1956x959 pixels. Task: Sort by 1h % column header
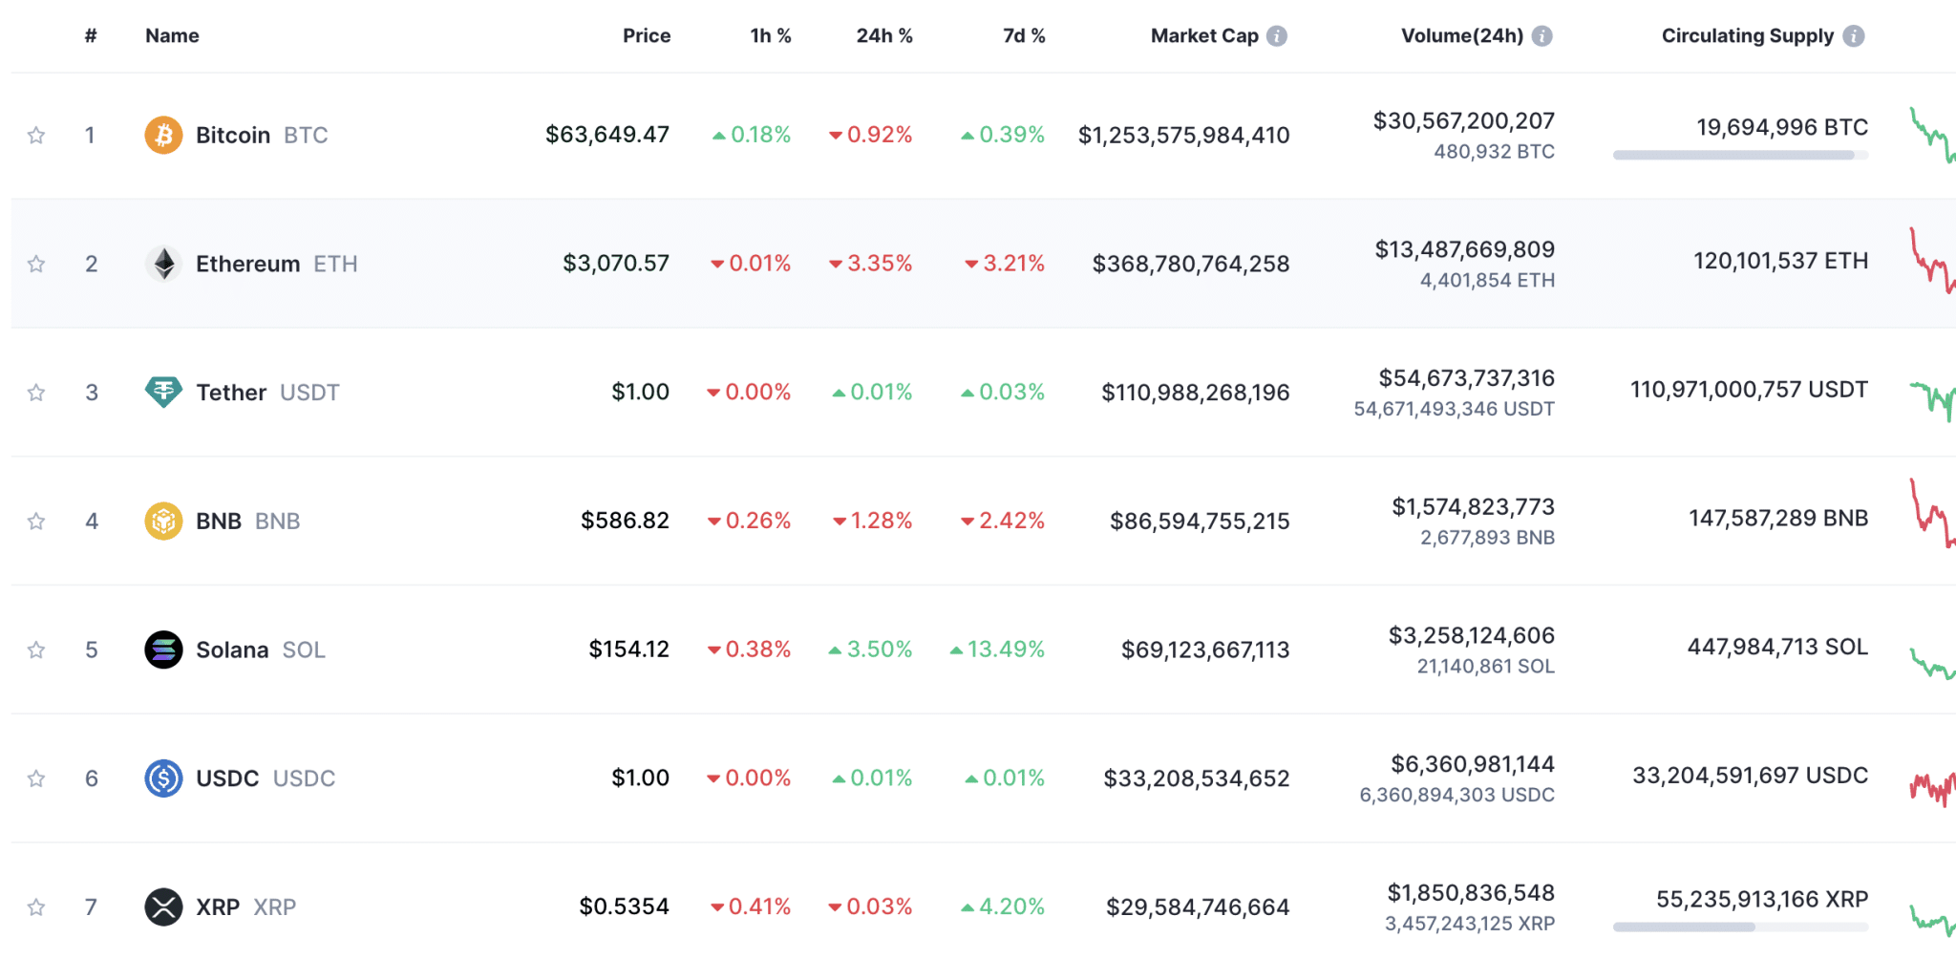771,36
